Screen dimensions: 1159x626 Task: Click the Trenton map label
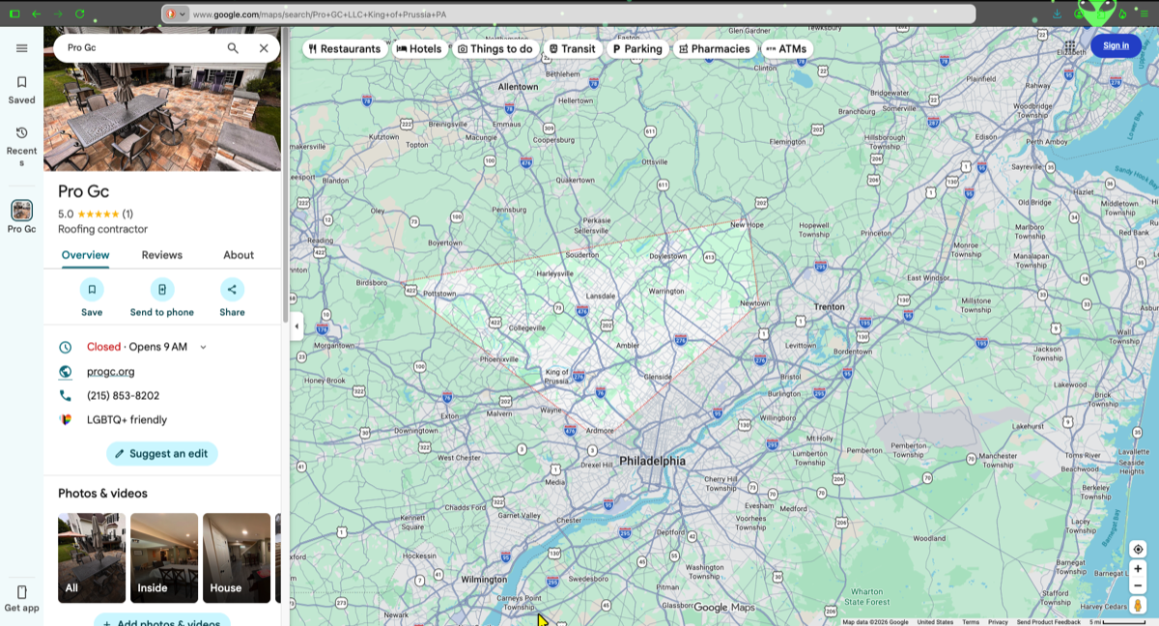830,307
